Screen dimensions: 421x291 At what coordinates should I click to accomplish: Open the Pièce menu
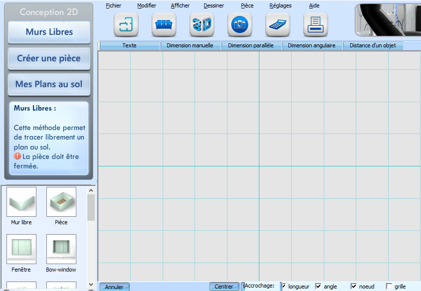(247, 5)
